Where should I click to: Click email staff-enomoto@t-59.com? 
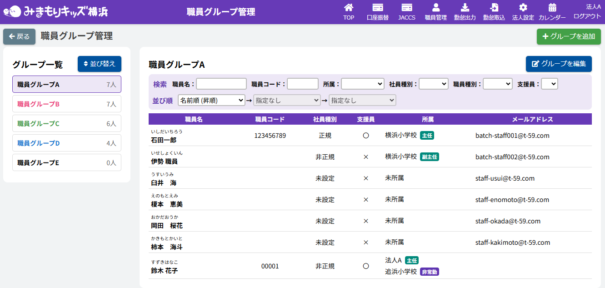click(512, 200)
